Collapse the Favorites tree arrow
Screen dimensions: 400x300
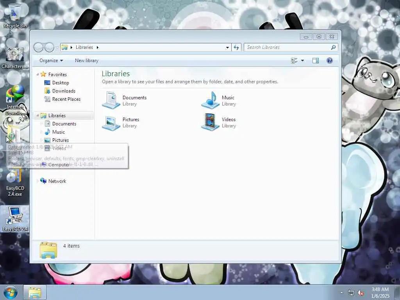pyautogui.click(x=37, y=74)
